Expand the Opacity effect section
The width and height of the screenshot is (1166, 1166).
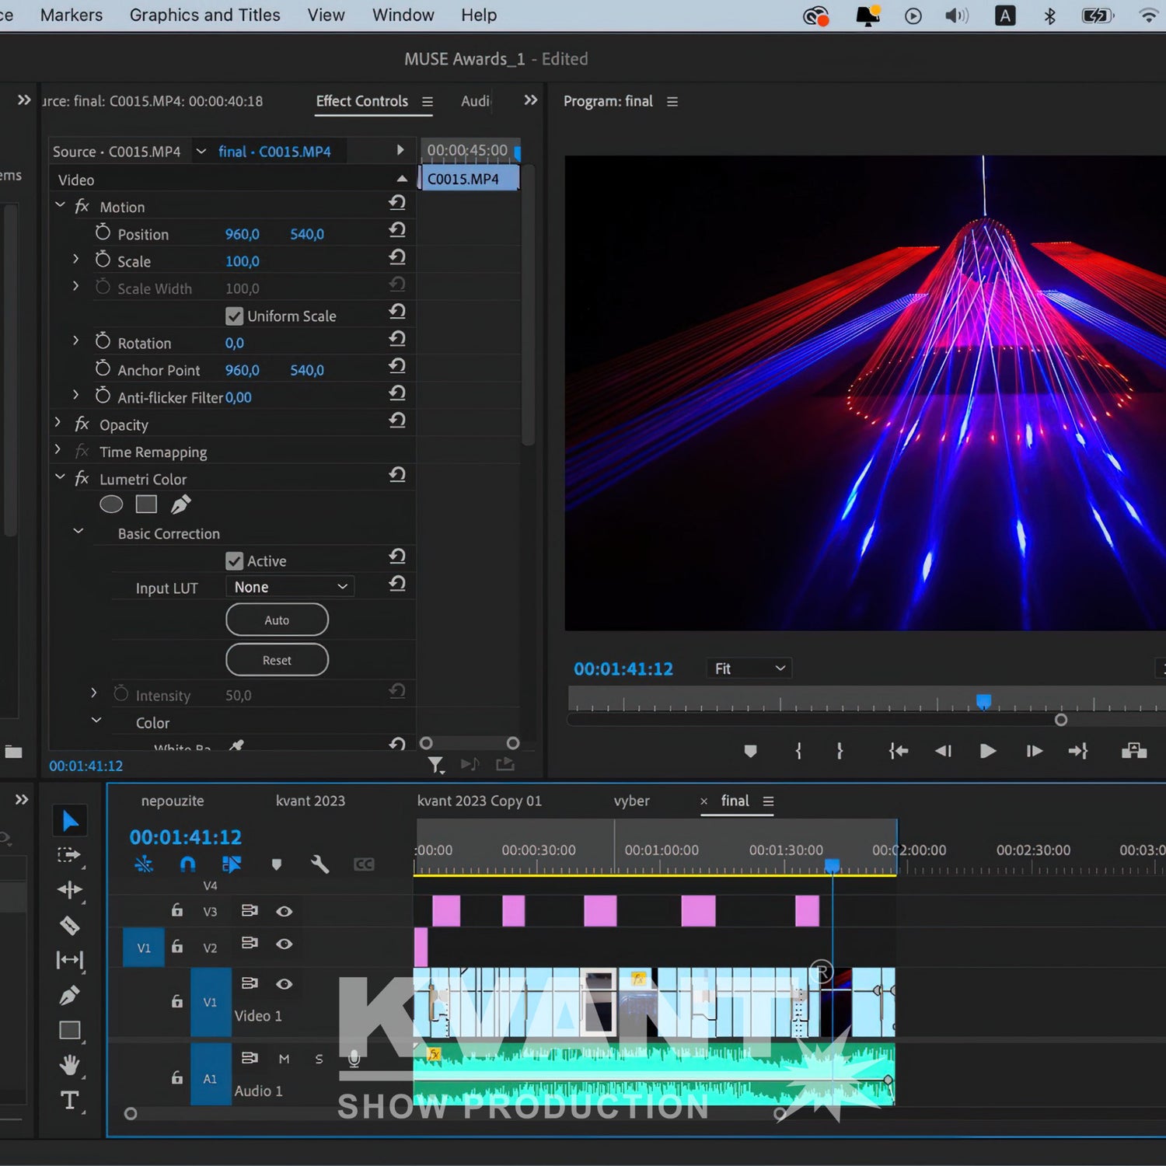pos(58,424)
